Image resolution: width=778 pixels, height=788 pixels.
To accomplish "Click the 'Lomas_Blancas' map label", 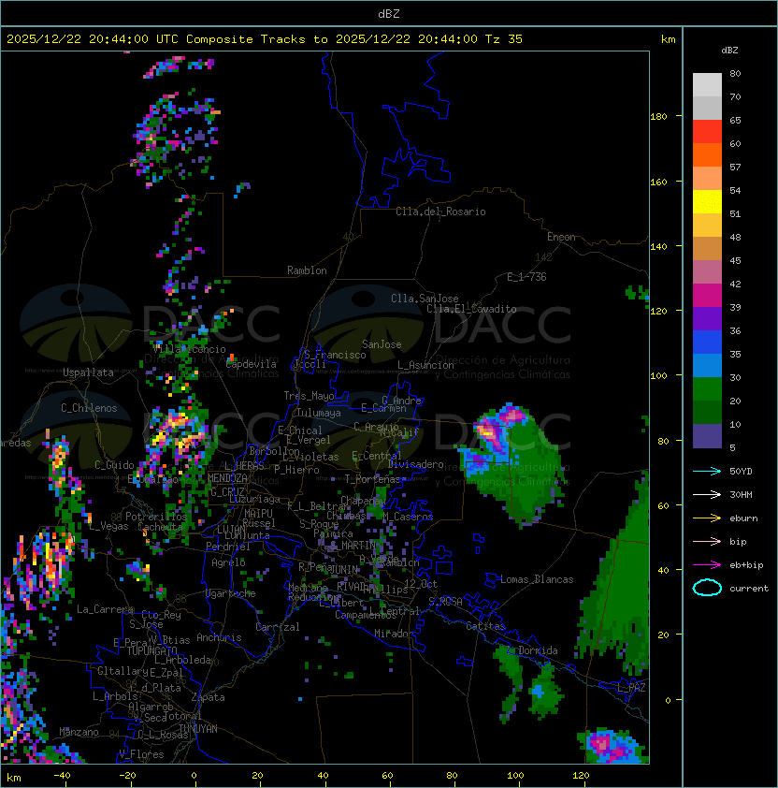I will [x=537, y=579].
